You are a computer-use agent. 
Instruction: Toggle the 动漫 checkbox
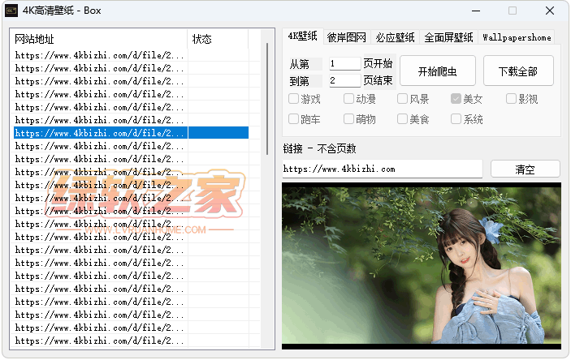tap(348, 99)
